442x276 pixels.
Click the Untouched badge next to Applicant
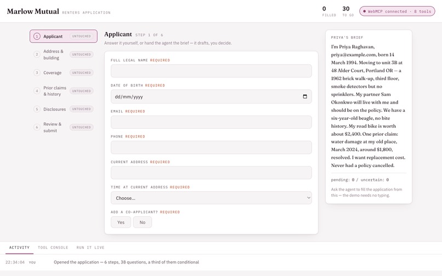(82, 36)
